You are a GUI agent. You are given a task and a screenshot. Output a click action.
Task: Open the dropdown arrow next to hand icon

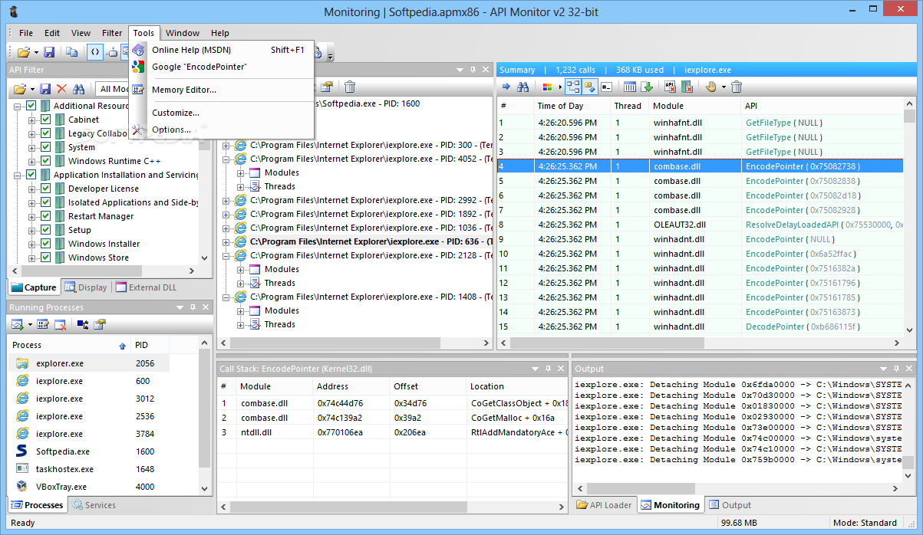tap(722, 87)
